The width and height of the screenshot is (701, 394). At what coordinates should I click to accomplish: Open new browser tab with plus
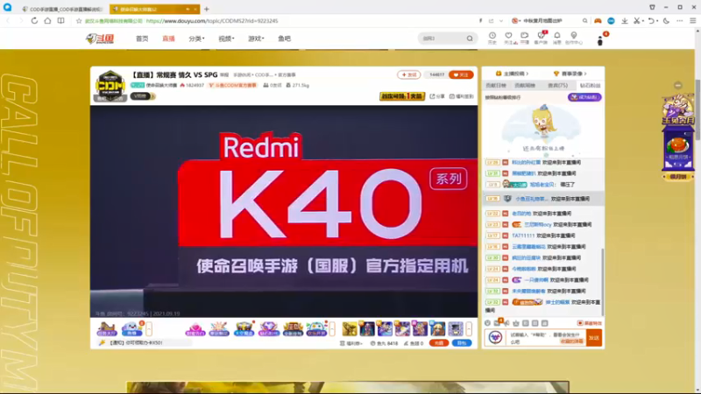(x=207, y=9)
